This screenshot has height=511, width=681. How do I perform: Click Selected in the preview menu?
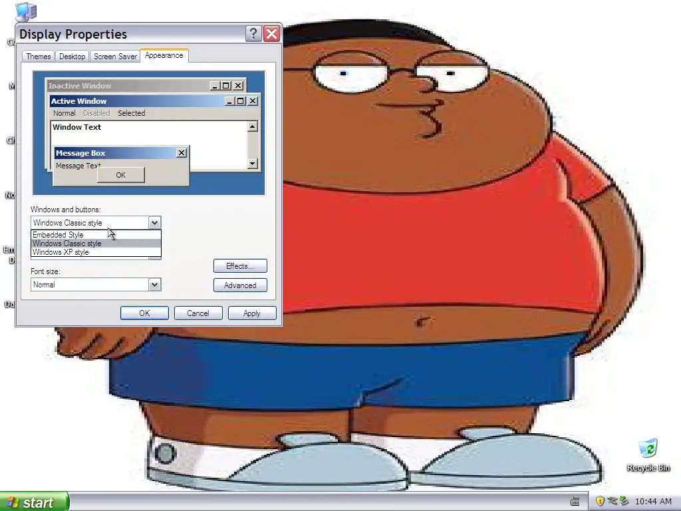(132, 113)
